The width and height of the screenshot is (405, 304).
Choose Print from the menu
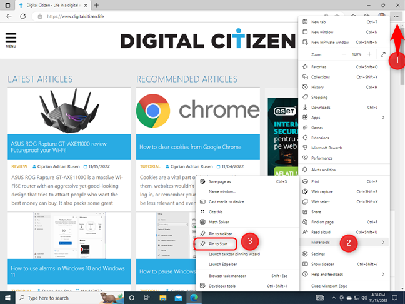point(344,181)
